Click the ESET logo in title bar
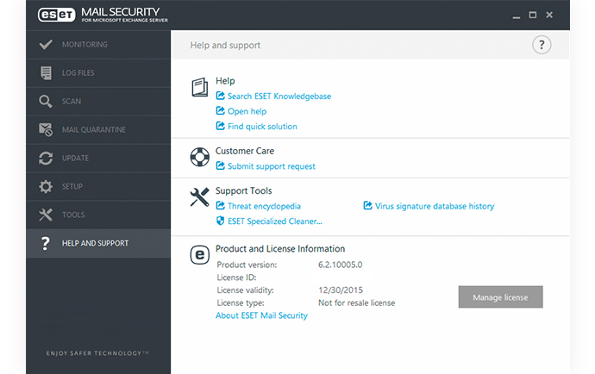The image size is (595, 374). (57, 15)
